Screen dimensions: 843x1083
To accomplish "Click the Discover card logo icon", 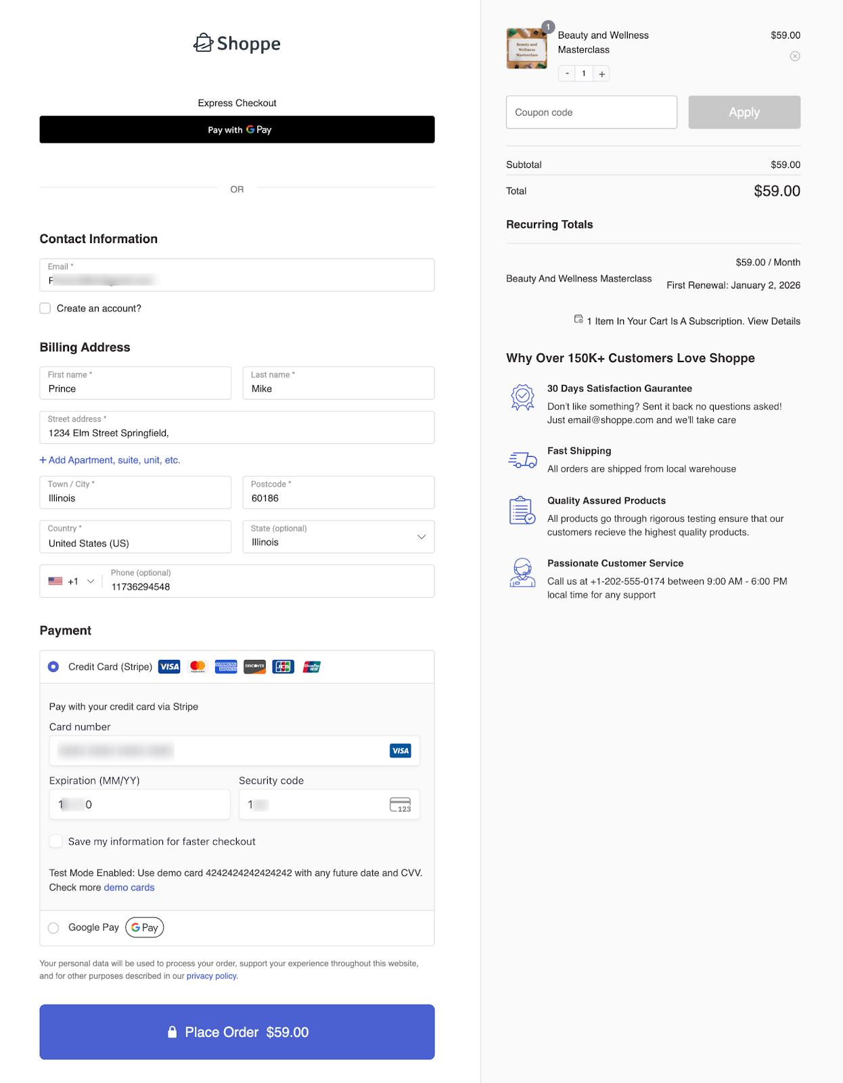I will click(x=254, y=667).
